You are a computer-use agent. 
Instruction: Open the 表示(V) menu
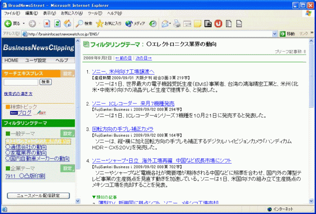click(x=50, y=13)
